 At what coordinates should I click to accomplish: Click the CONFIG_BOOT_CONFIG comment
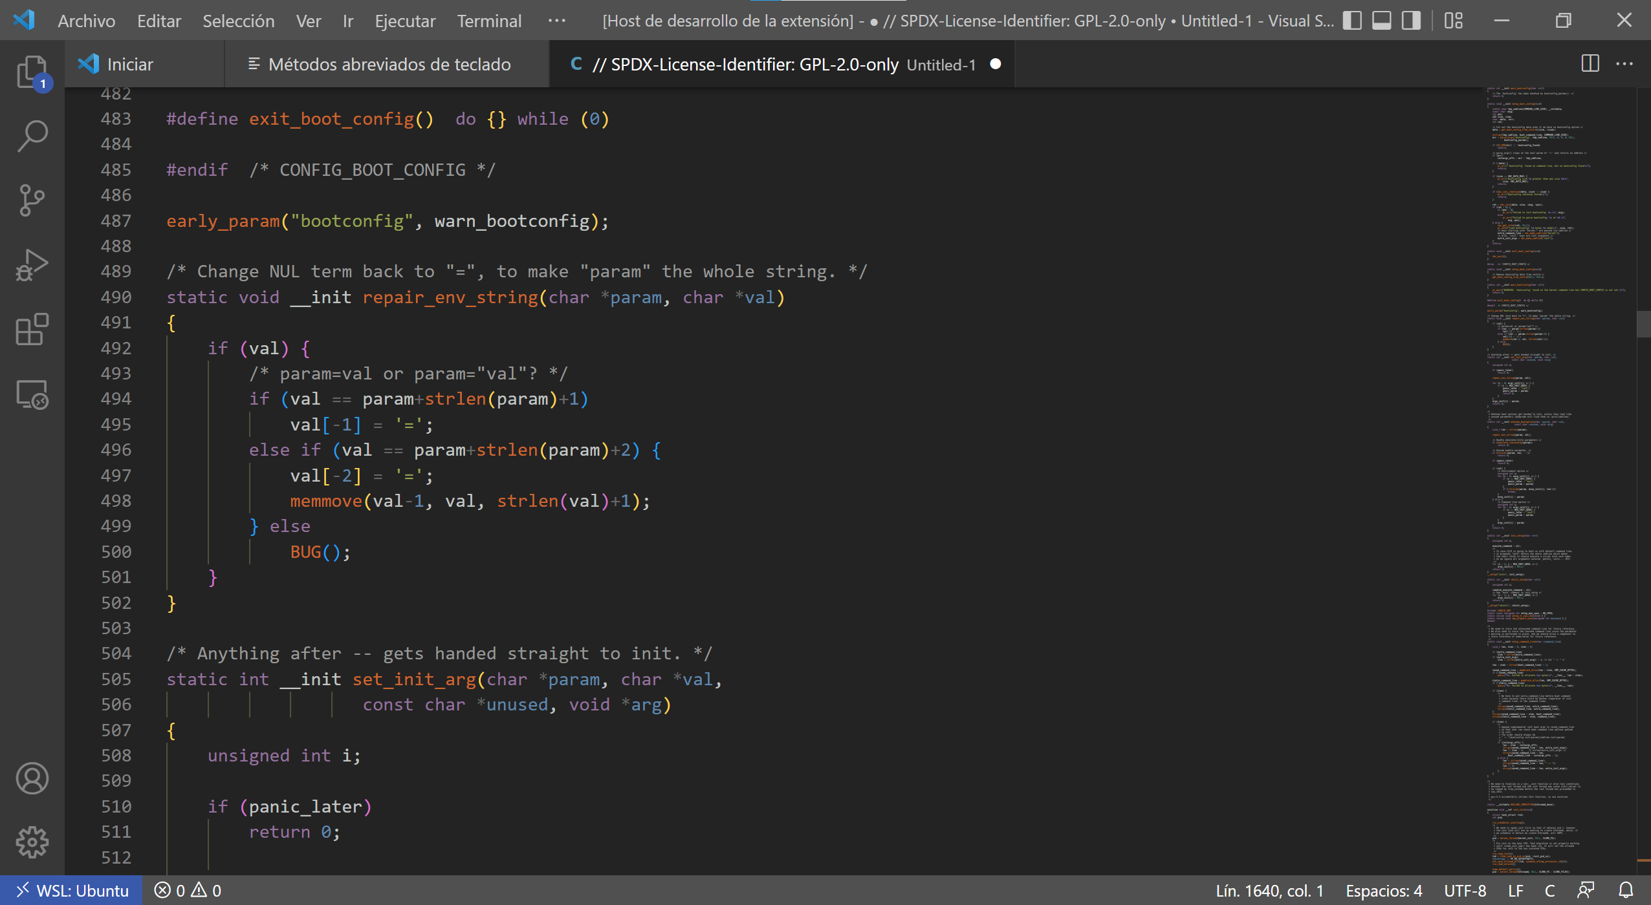[373, 170]
